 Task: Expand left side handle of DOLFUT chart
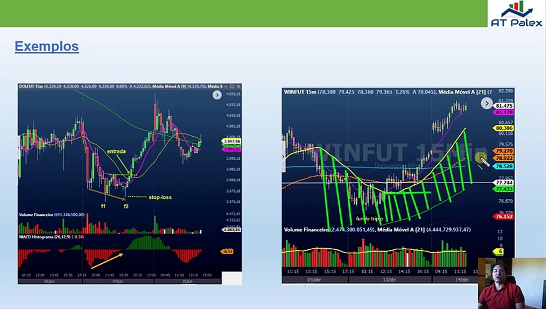(19, 148)
